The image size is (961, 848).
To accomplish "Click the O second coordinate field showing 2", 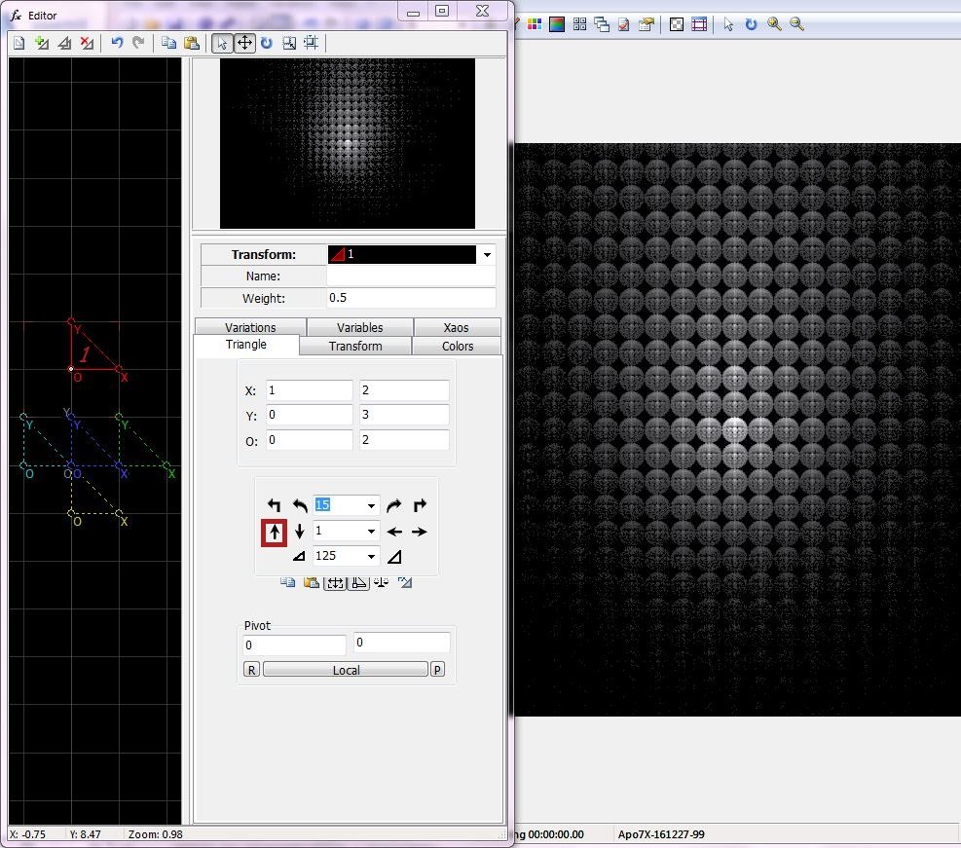I will (x=404, y=440).
